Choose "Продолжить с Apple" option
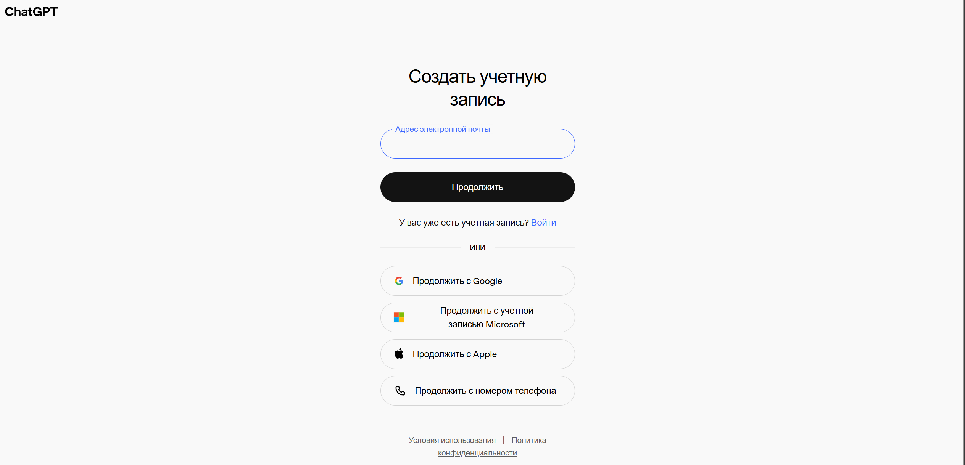 477,354
